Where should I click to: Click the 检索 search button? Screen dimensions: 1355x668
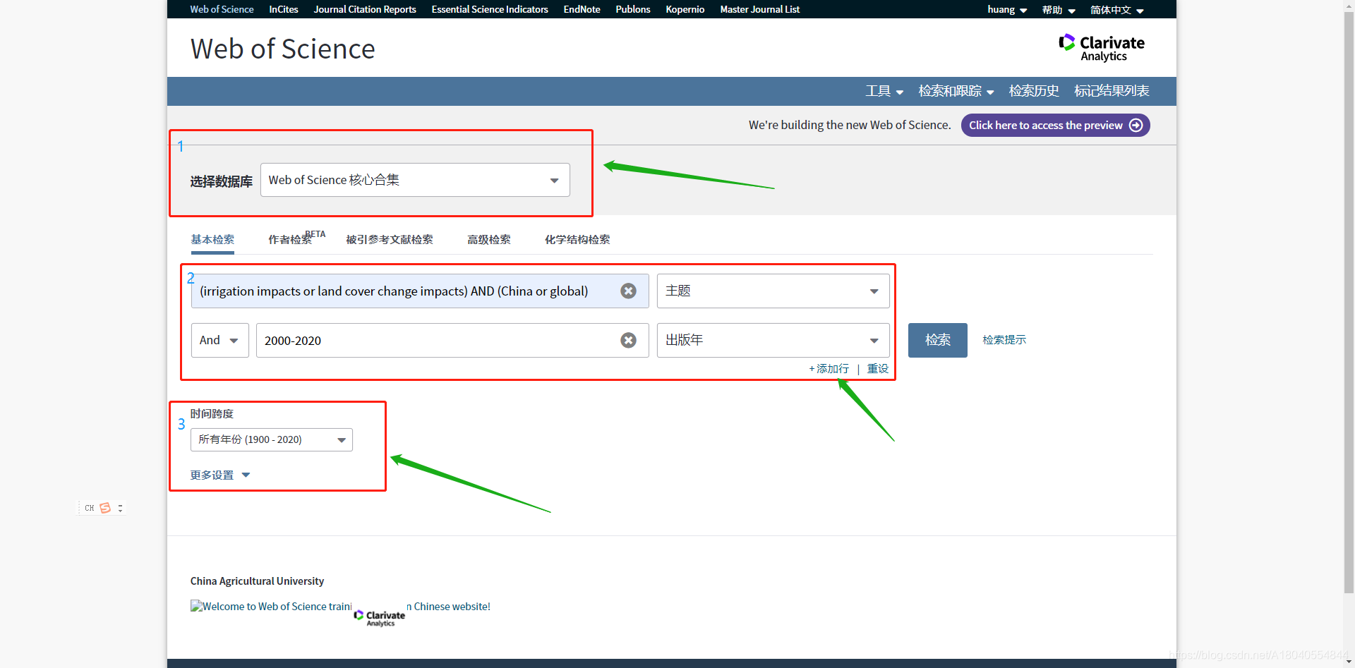tap(937, 341)
